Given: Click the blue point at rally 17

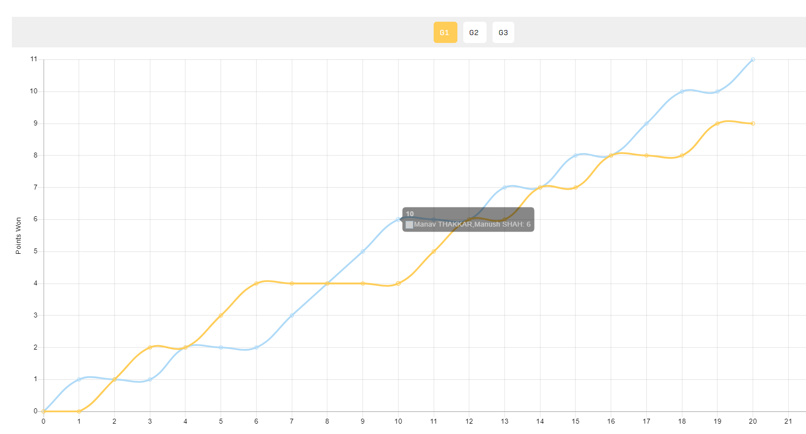Looking at the screenshot, I should [646, 123].
